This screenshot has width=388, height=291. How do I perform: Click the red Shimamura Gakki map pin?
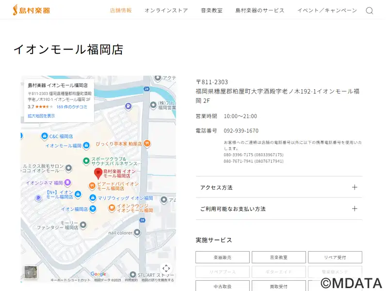pos(97,174)
